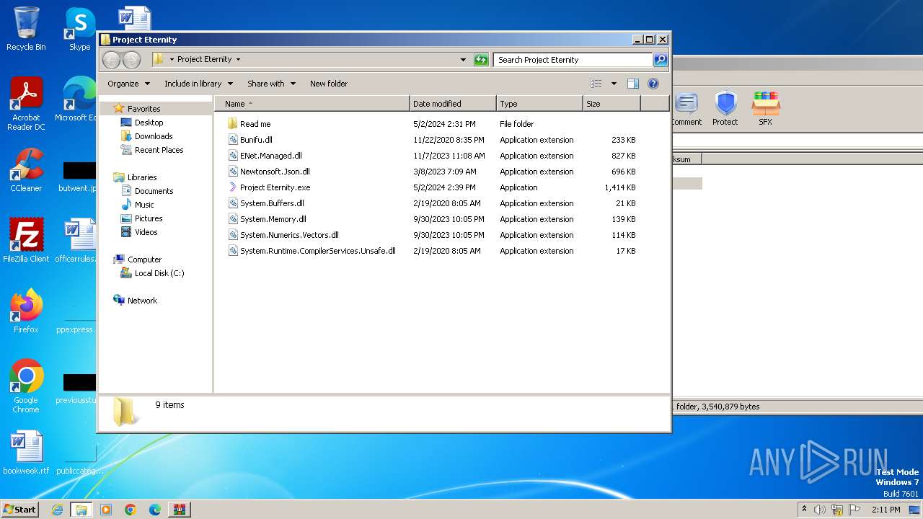This screenshot has width=923, height=519.
Task: Expand the address bar history dropdown
Action: 463,60
